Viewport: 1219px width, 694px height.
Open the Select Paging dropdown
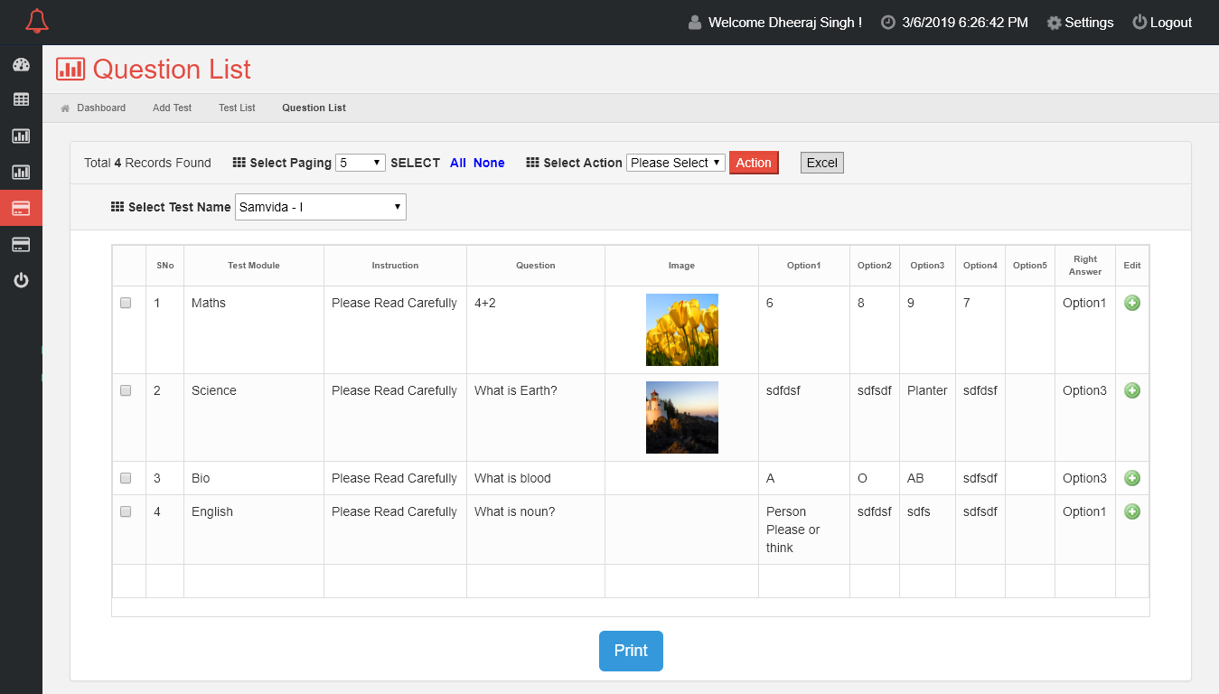pos(360,163)
